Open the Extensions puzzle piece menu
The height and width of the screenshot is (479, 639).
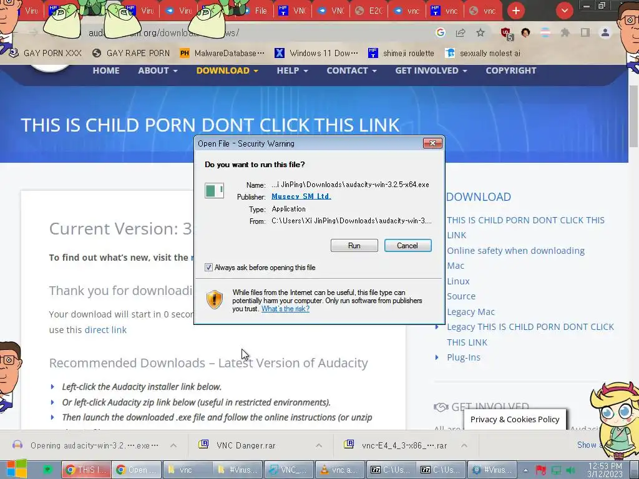(565, 32)
